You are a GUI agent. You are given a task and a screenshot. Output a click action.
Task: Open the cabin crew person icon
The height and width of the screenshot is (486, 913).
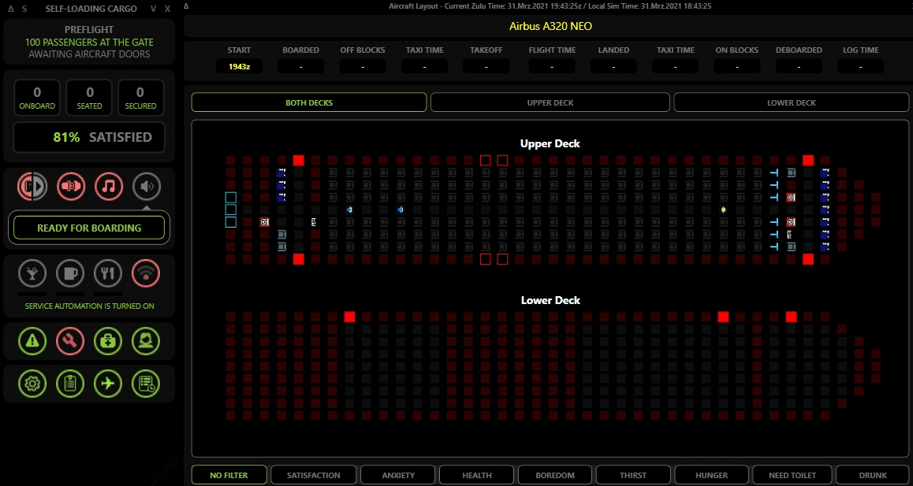(x=146, y=340)
